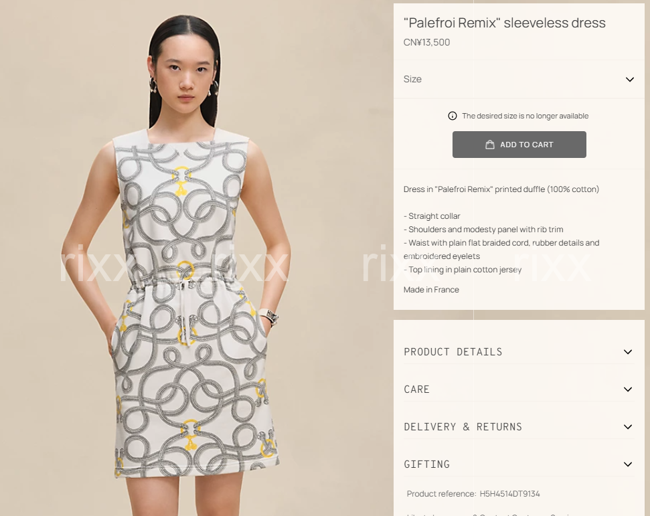This screenshot has width=650, height=516.
Task: Click the chevron next to Product Details
Action: coord(628,352)
